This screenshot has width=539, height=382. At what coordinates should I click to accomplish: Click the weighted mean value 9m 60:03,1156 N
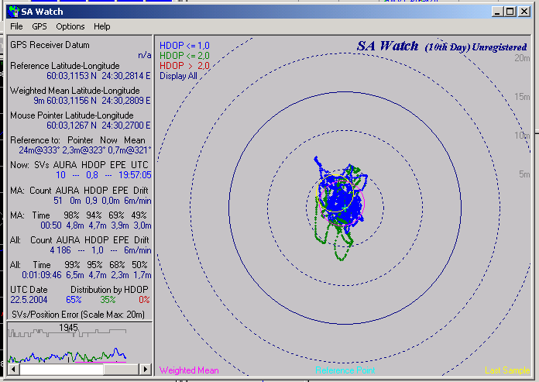[x=65, y=101]
